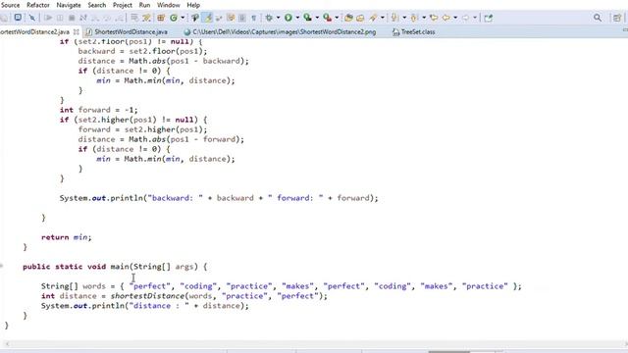Click the Open Task folder icon
628x353 pixels.
point(360,18)
